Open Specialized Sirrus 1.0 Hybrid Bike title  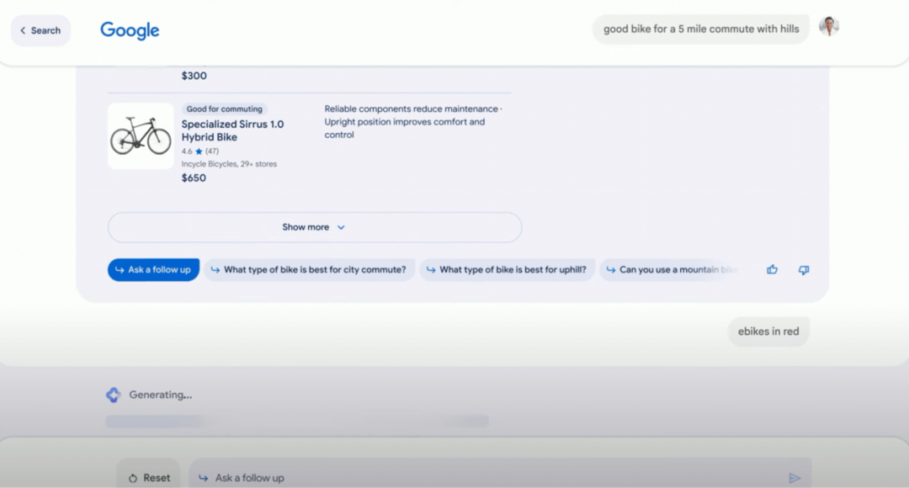click(x=232, y=130)
